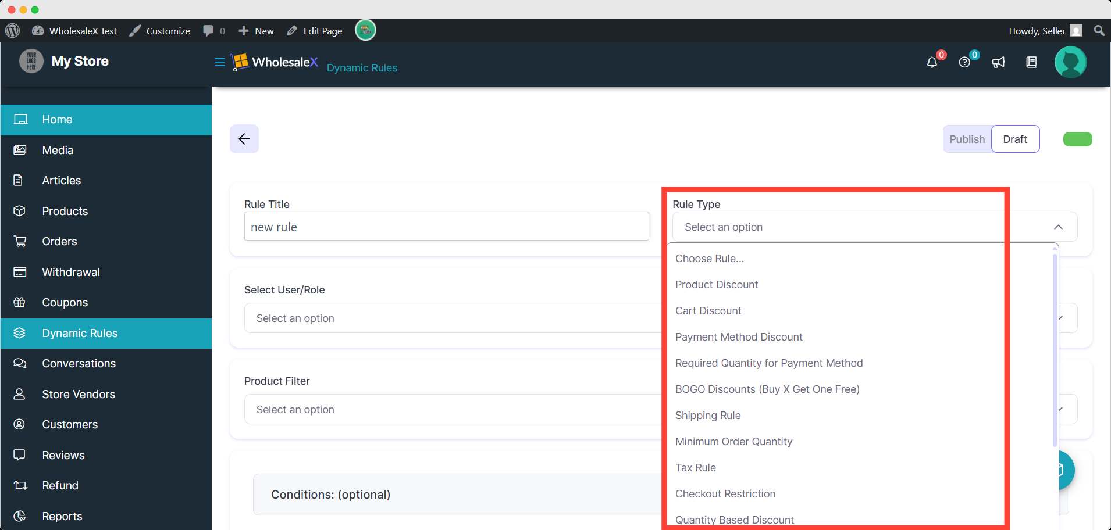Screen dimensions: 1111x530
Task: Open Orders in sidebar
Action: pos(106,242)
